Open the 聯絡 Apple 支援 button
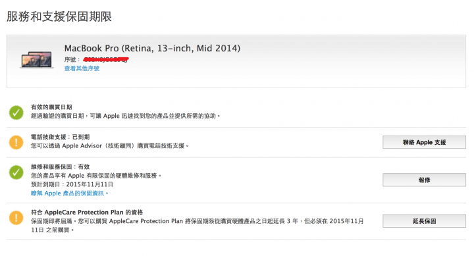Image resolution: width=474 pixels, height=256 pixels. click(x=424, y=142)
